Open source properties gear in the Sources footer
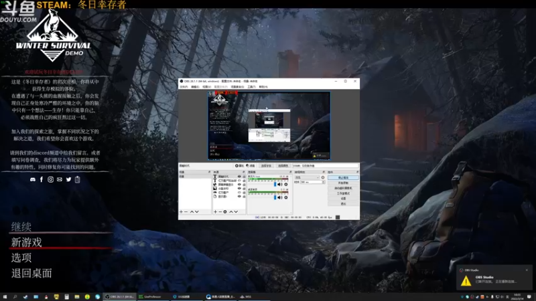 225,212
